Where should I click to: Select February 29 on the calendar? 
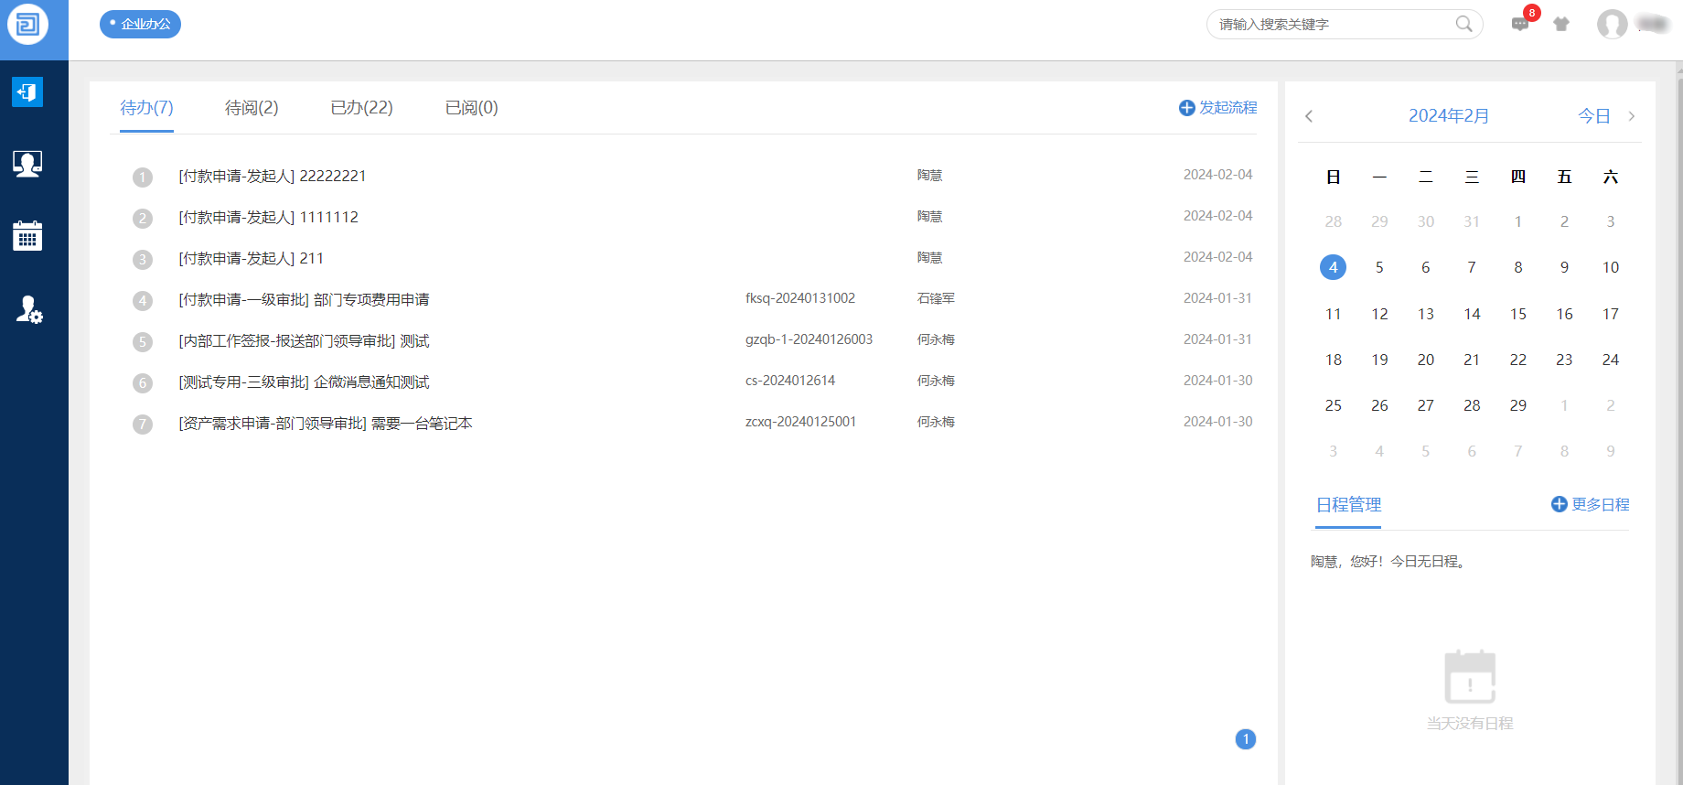[x=1518, y=405]
